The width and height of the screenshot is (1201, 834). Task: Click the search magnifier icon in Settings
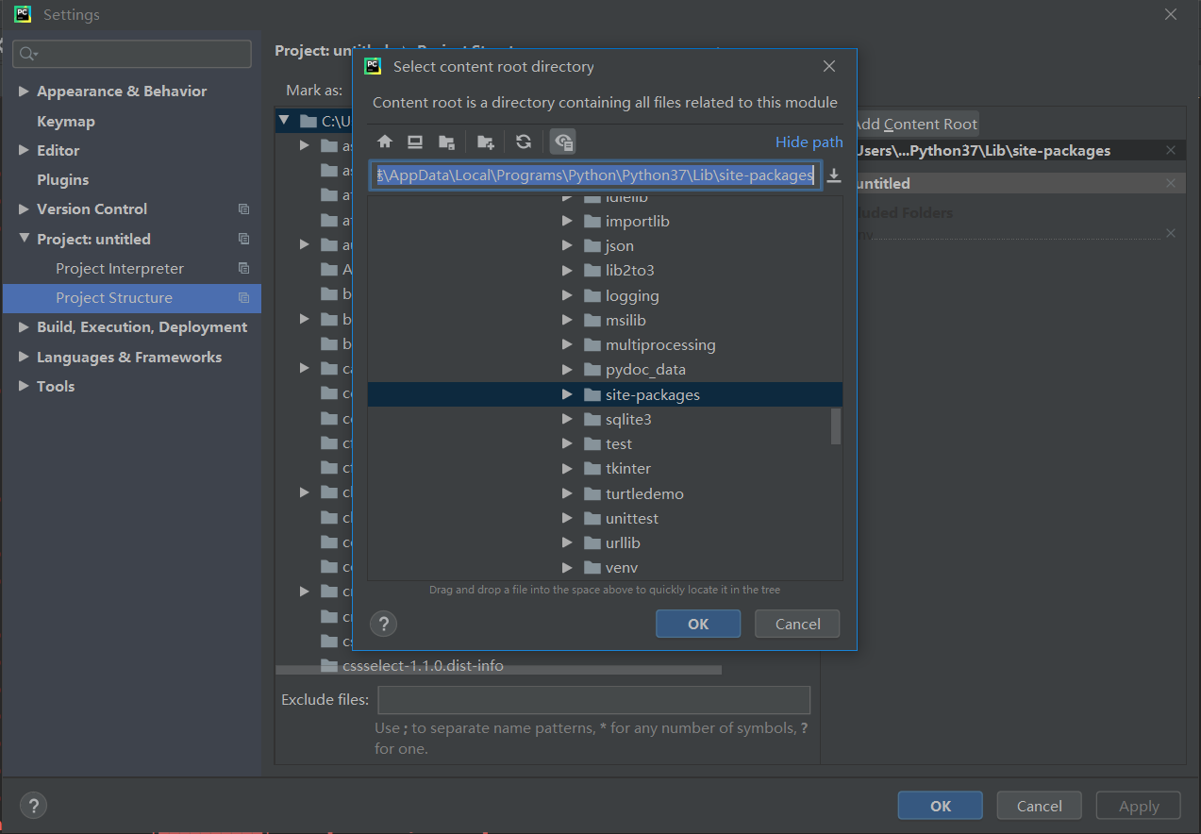[27, 54]
